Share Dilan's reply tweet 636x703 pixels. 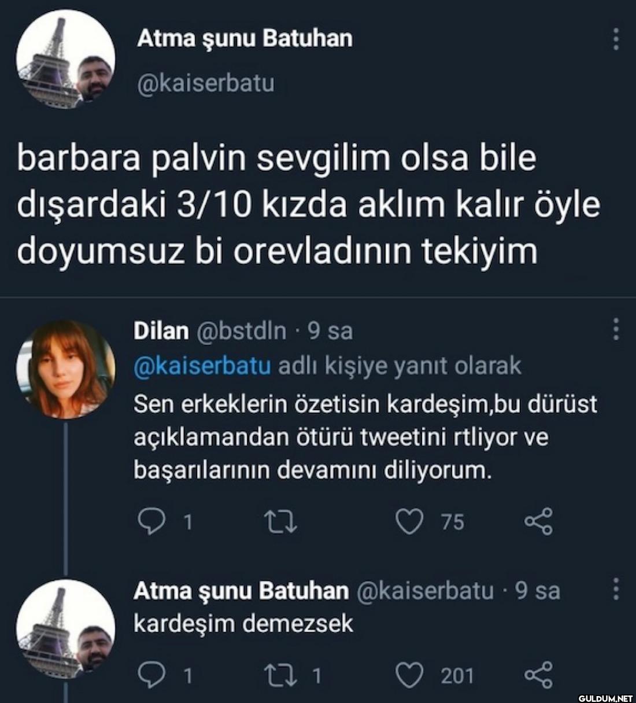[538, 522]
